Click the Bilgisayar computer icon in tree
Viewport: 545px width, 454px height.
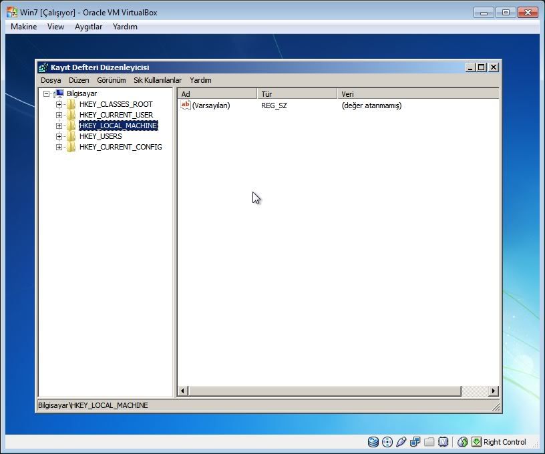tap(59, 93)
